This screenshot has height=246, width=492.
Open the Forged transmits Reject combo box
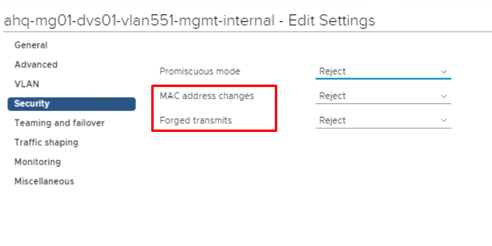point(383,120)
